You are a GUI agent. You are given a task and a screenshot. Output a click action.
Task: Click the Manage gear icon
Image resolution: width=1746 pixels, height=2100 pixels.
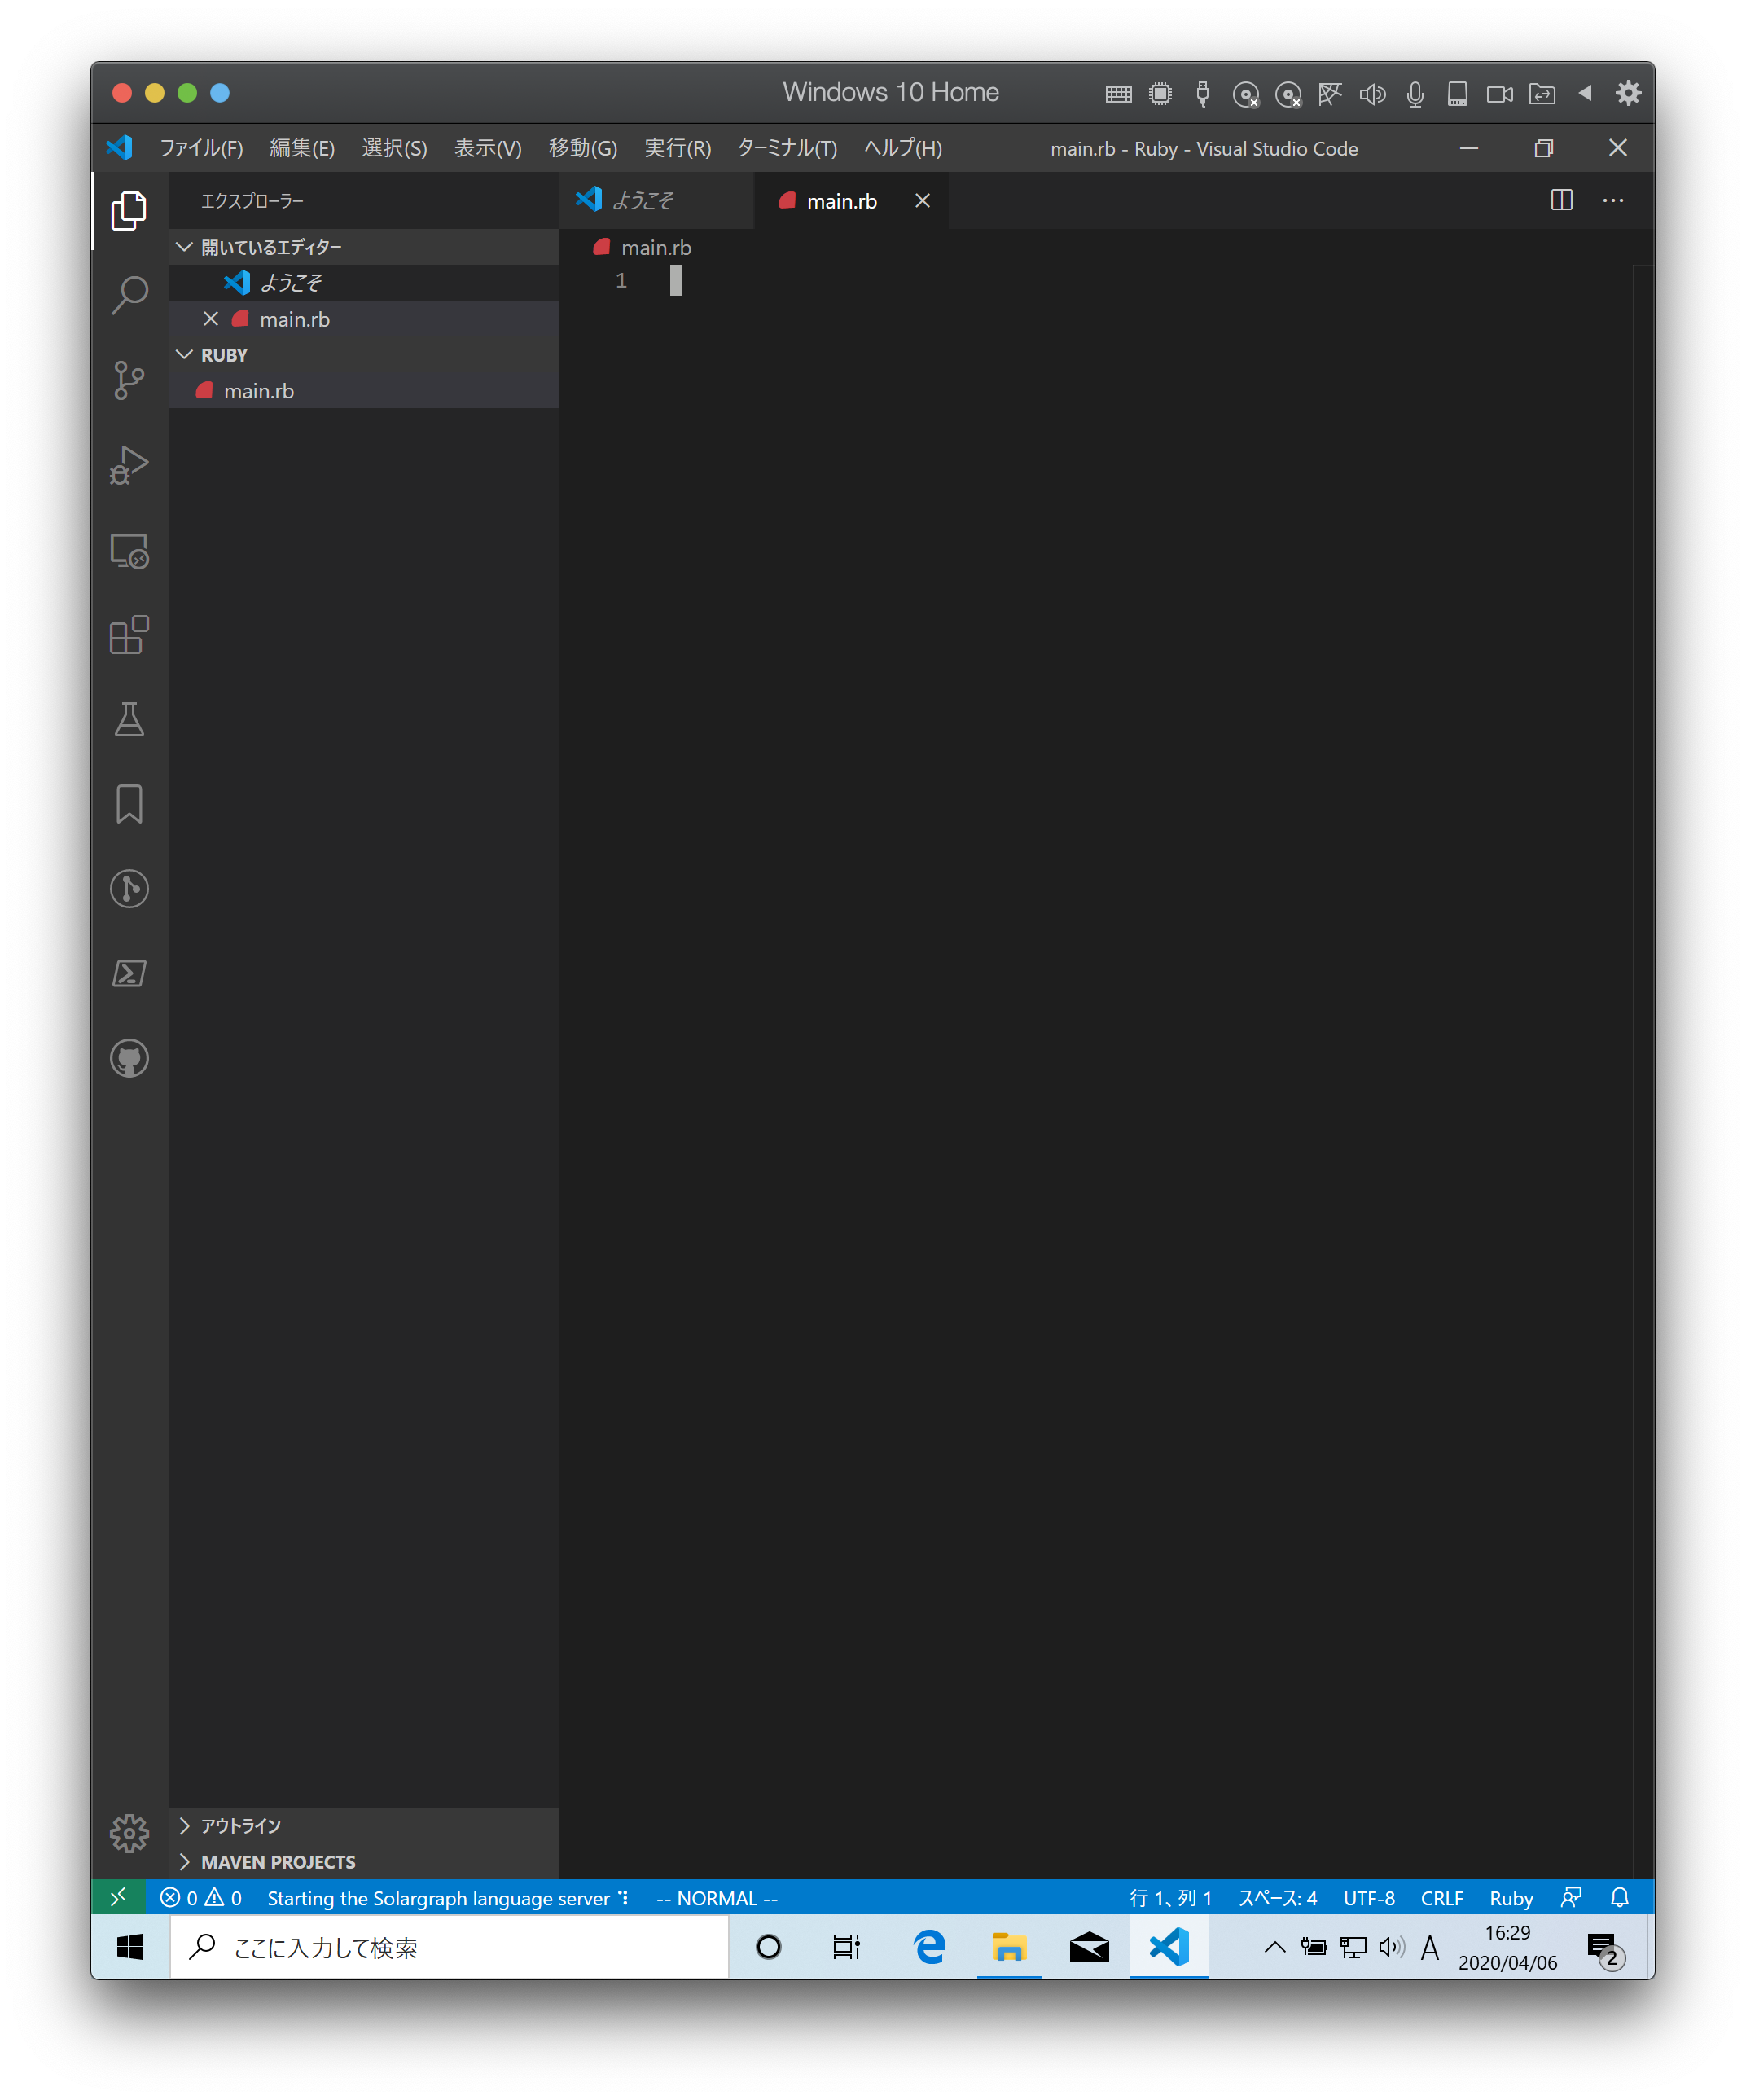pyautogui.click(x=129, y=1833)
